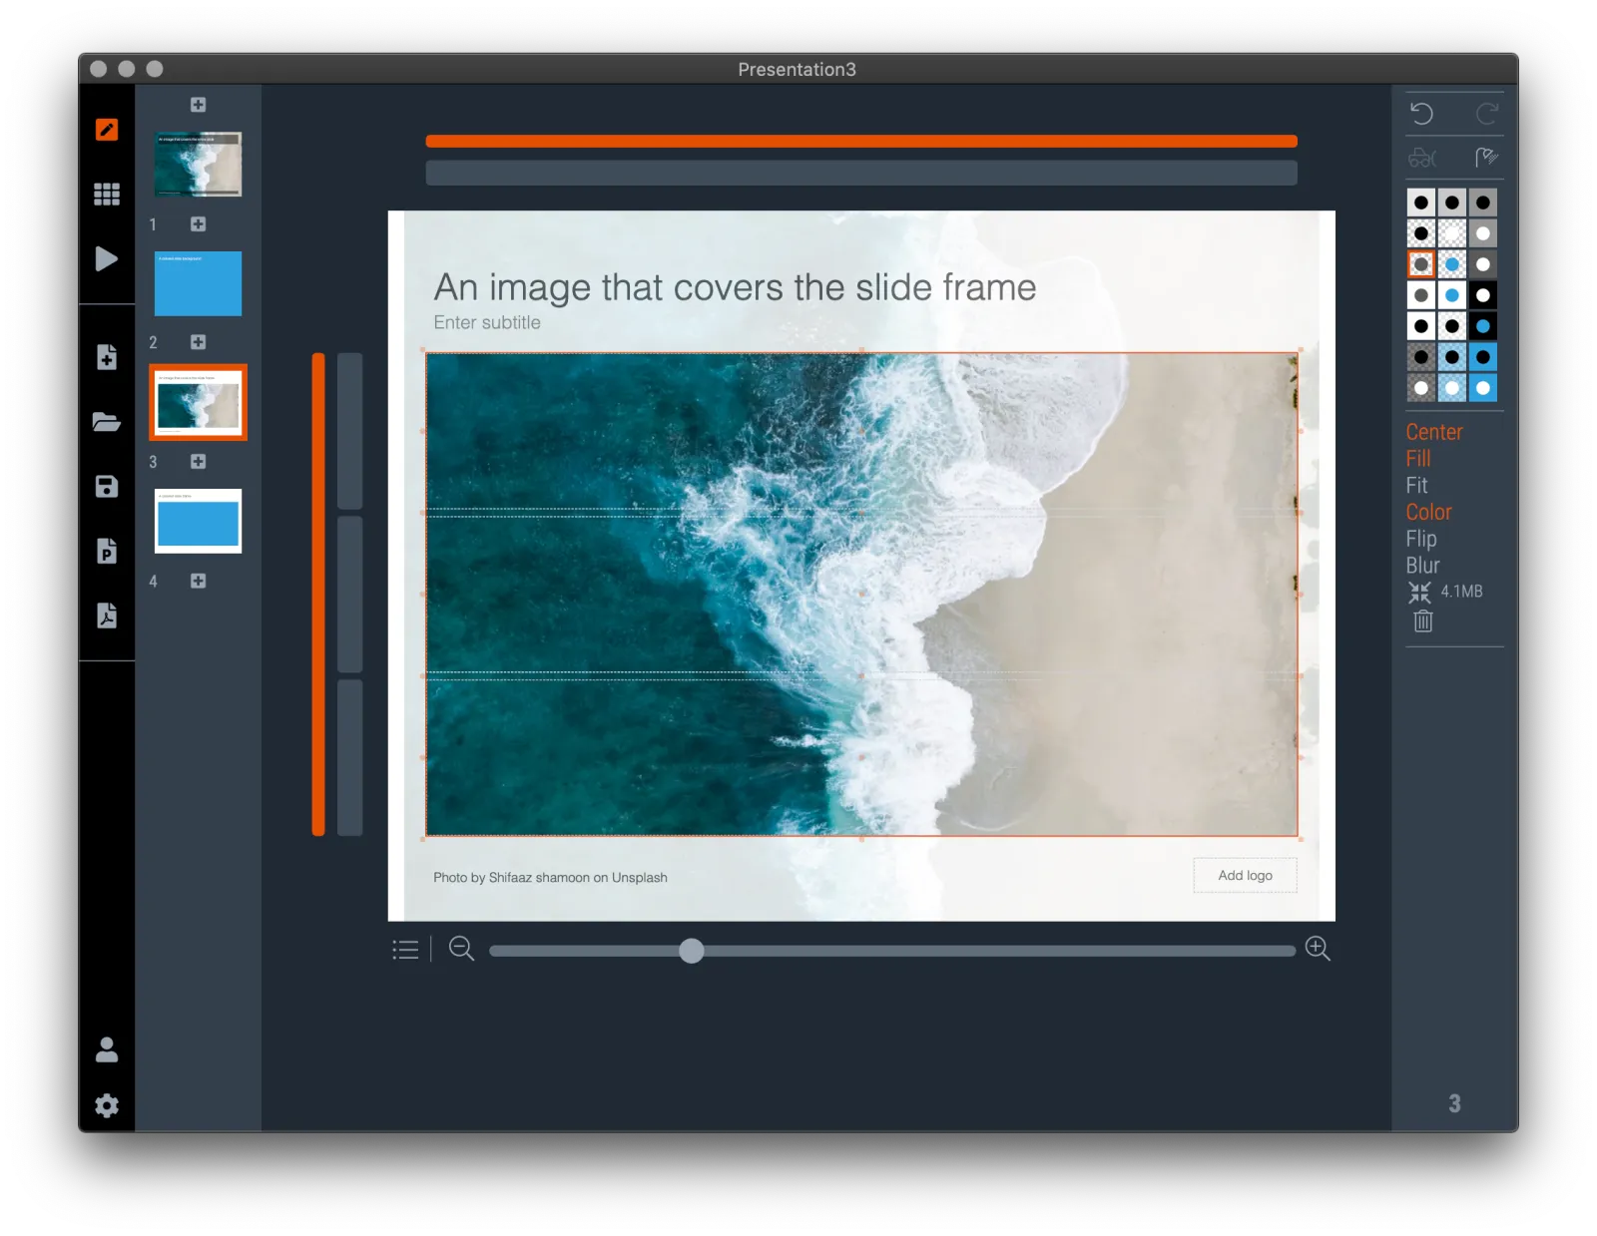Image resolution: width=1597 pixels, height=1236 pixels.
Task: Select the orange vertical layout bar left of slide
Action: coord(318,595)
